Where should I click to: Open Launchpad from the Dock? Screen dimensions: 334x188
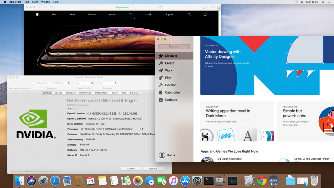click(x=43, y=181)
